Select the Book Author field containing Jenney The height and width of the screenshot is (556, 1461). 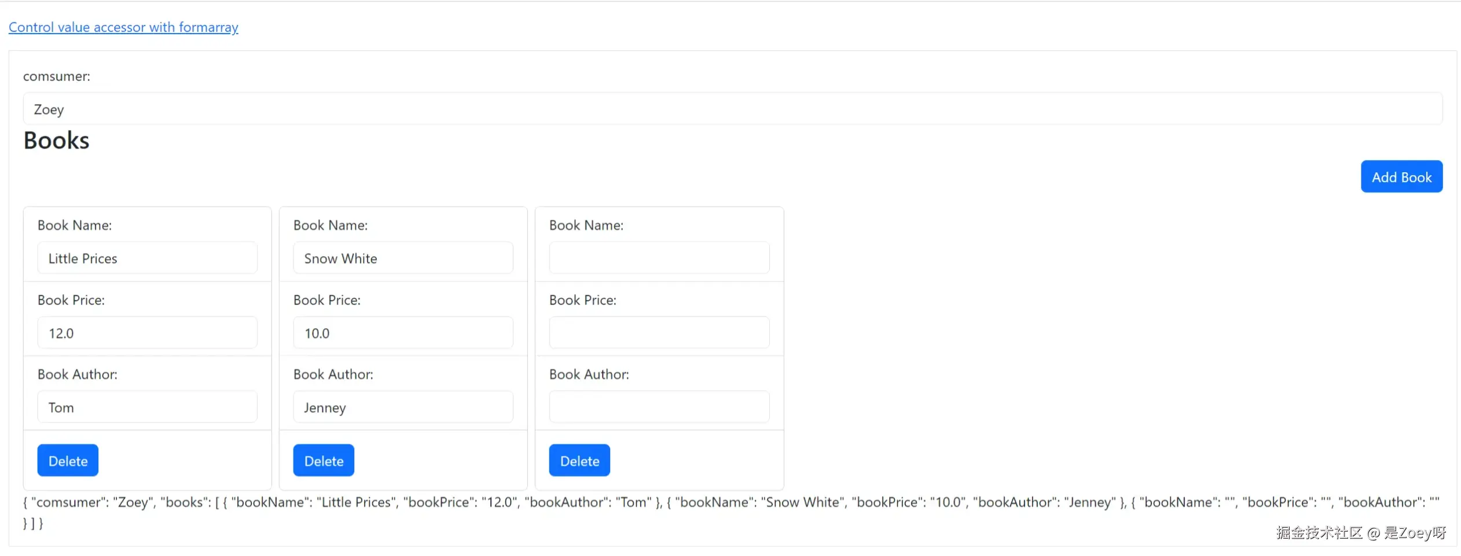click(403, 407)
